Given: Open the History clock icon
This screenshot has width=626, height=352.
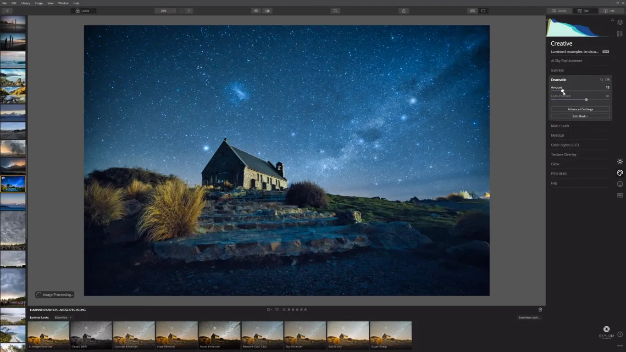Looking at the screenshot, I should point(620,335).
